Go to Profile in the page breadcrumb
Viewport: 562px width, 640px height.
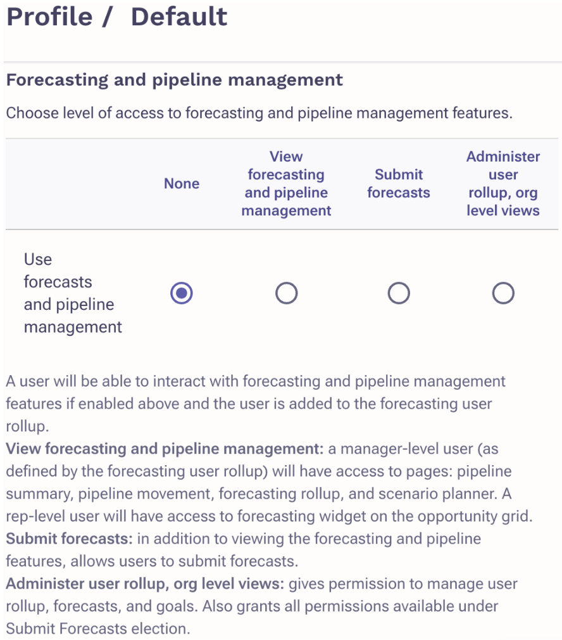49,17
